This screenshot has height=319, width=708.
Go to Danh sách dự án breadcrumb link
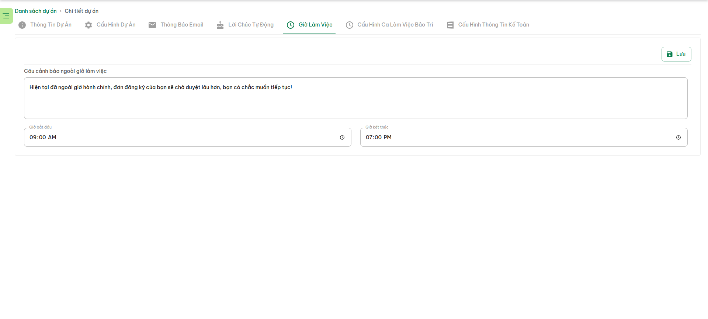point(36,11)
